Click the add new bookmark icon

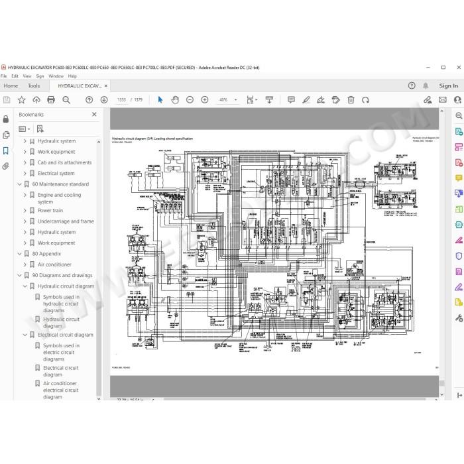40,129
